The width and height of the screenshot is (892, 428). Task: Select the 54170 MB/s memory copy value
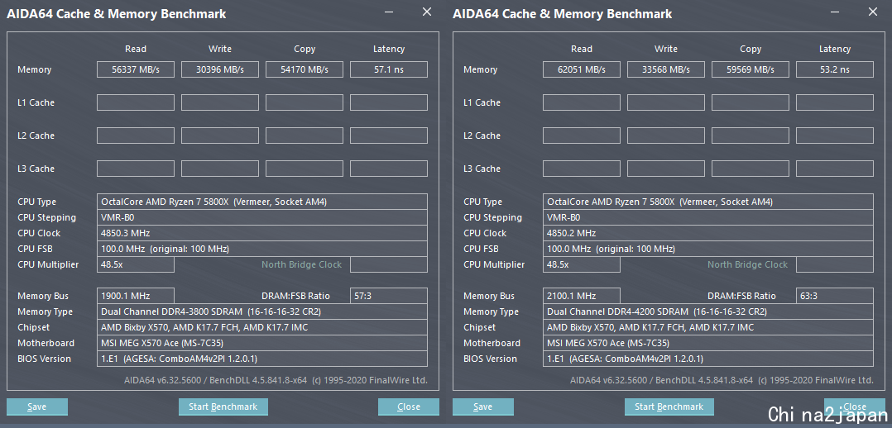click(305, 69)
